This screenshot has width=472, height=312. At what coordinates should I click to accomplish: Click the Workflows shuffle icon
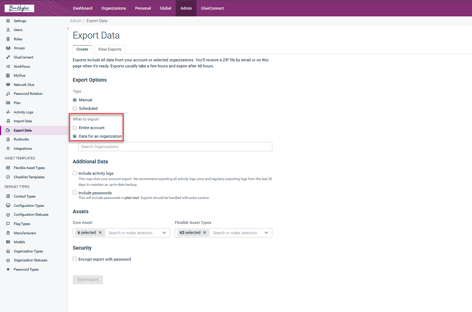[x=8, y=67]
